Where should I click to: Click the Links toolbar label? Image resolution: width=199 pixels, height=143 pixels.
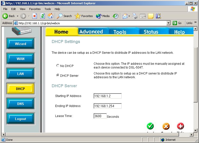pos(189,23)
